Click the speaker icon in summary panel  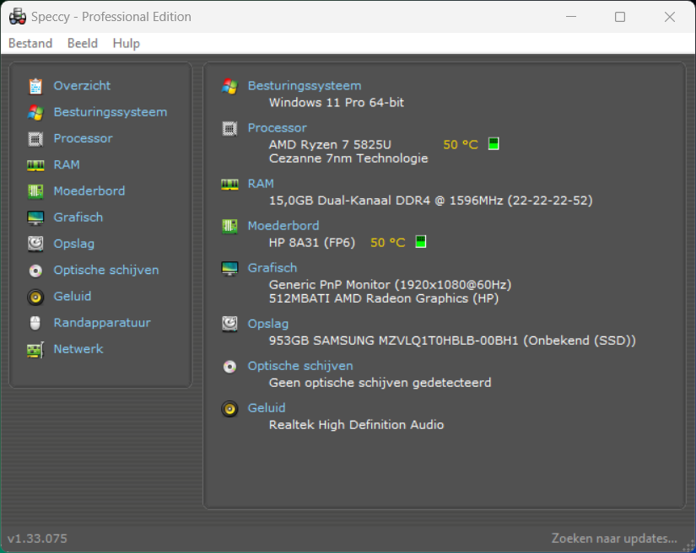pyautogui.click(x=229, y=409)
